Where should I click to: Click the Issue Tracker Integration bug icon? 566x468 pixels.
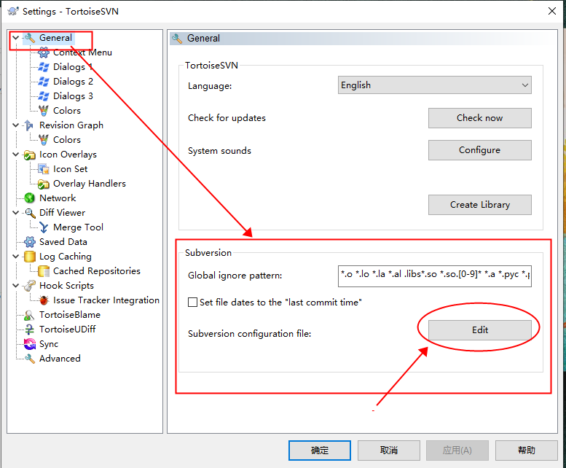43,300
